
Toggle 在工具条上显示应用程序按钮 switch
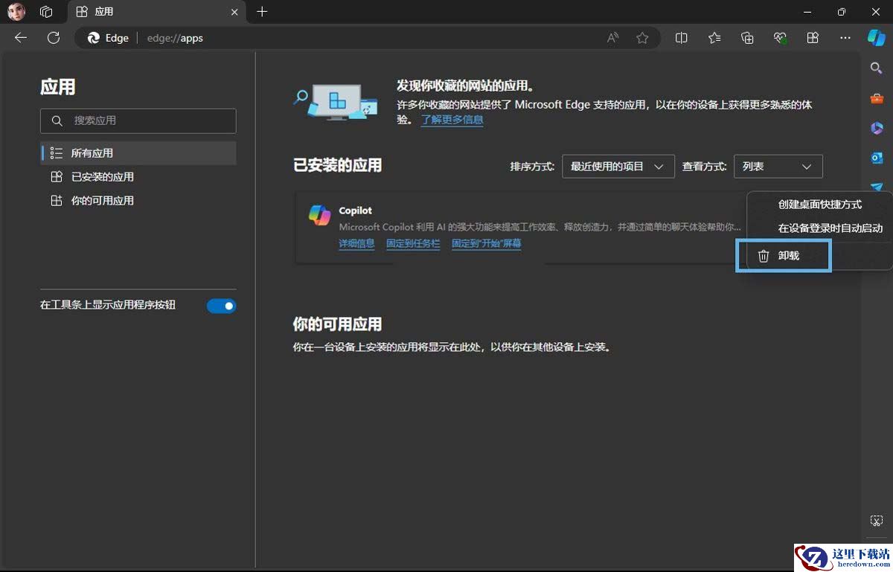click(x=221, y=306)
